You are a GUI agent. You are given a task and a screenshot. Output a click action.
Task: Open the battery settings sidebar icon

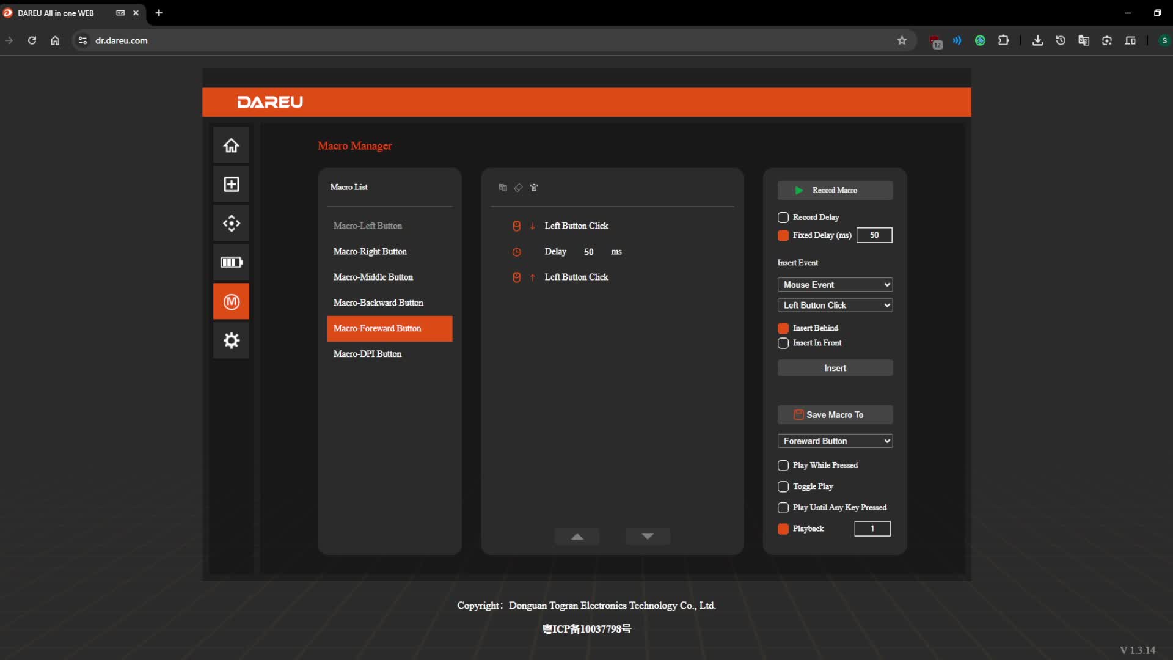(x=231, y=262)
